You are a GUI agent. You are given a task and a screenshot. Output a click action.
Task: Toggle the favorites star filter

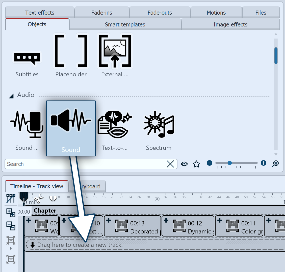click(x=196, y=164)
